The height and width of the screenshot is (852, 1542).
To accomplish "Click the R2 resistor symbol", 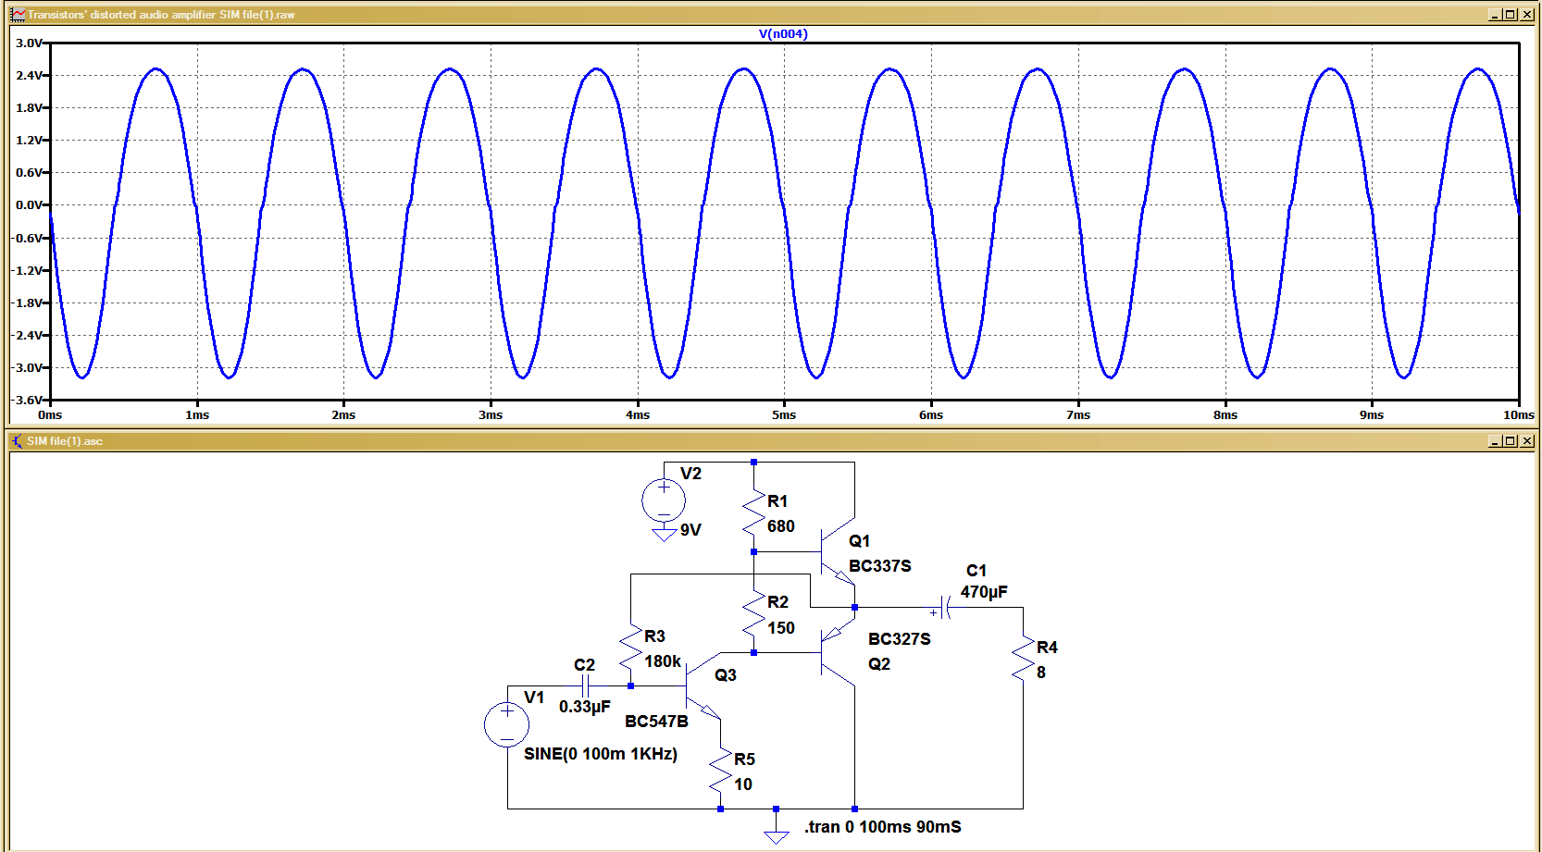I will point(754,615).
